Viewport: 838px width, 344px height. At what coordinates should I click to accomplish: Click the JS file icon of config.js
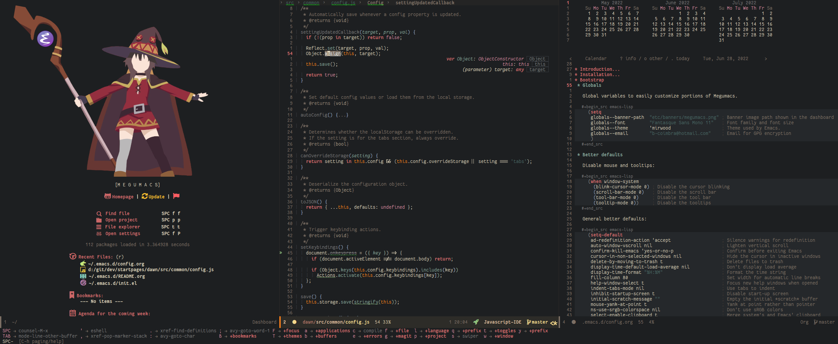[83, 270]
